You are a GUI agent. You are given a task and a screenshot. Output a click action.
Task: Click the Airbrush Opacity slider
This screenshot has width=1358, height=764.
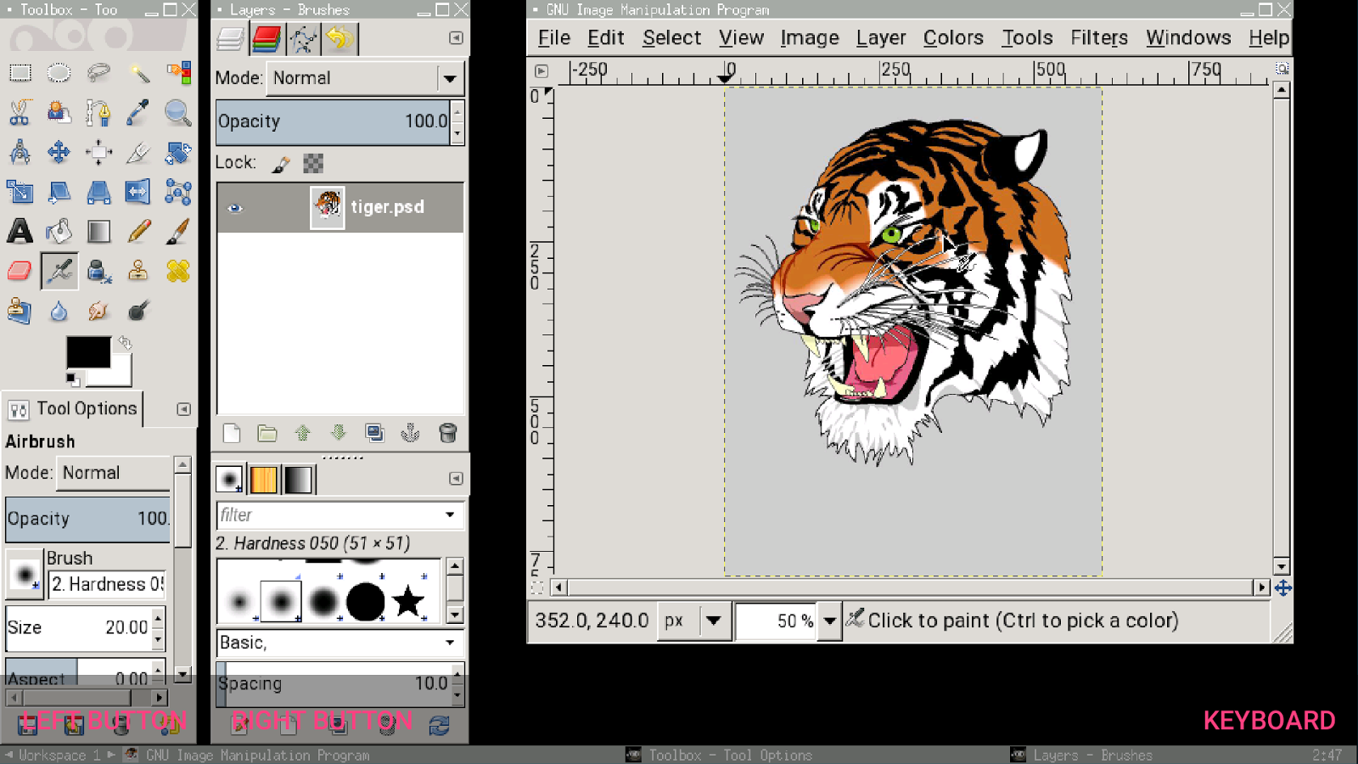(88, 519)
